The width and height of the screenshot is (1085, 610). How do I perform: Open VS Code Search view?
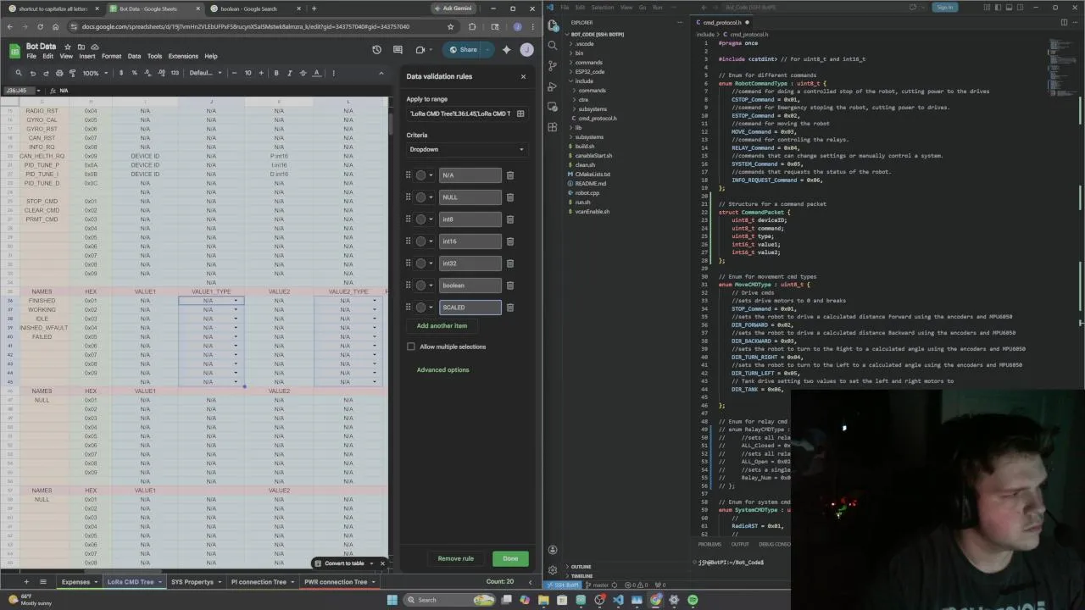[553, 46]
